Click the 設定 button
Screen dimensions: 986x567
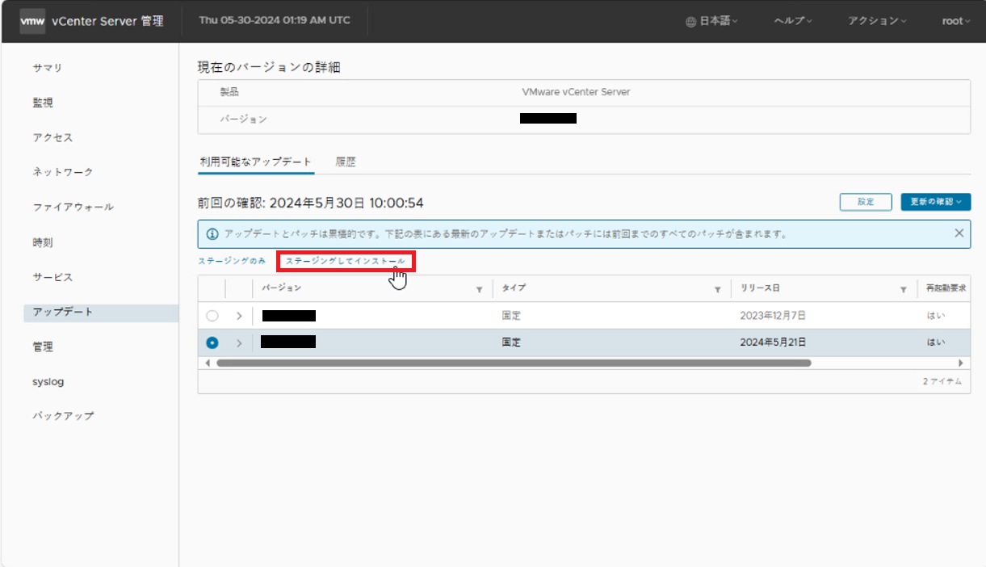[865, 202]
